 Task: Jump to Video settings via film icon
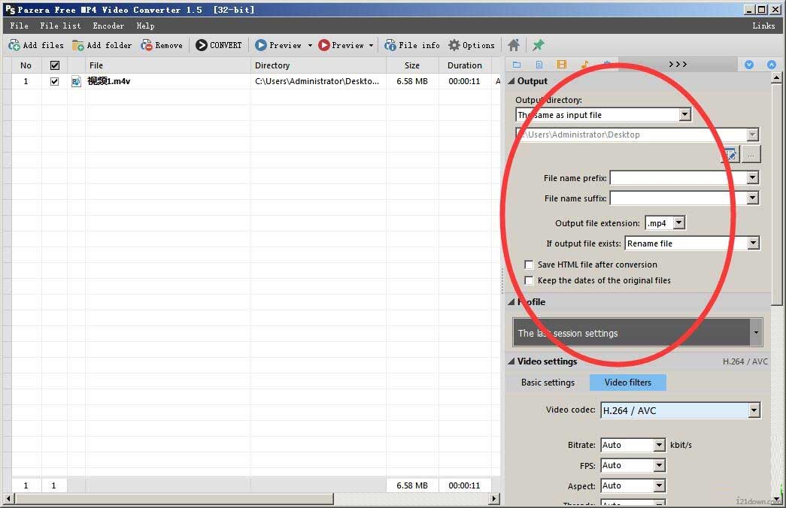(562, 65)
